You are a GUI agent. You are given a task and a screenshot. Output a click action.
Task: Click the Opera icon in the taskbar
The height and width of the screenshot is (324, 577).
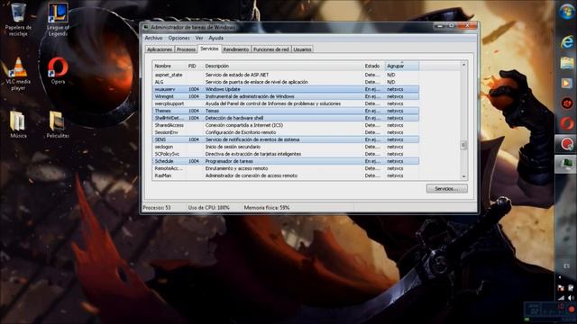click(567, 123)
